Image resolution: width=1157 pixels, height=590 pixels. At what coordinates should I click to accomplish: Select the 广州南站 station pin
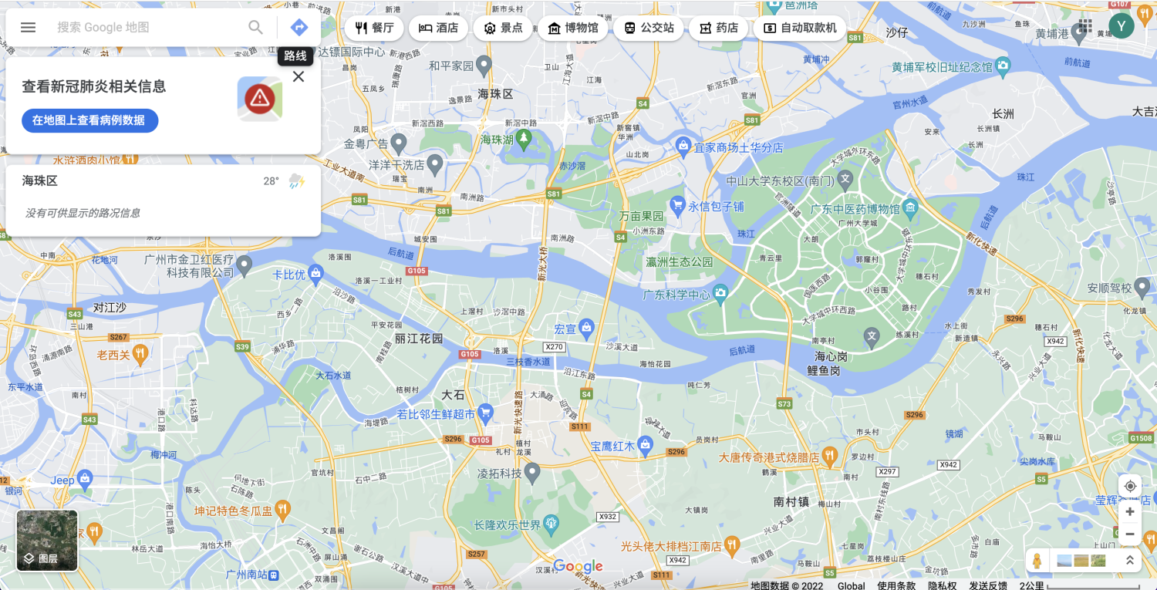[x=272, y=575]
